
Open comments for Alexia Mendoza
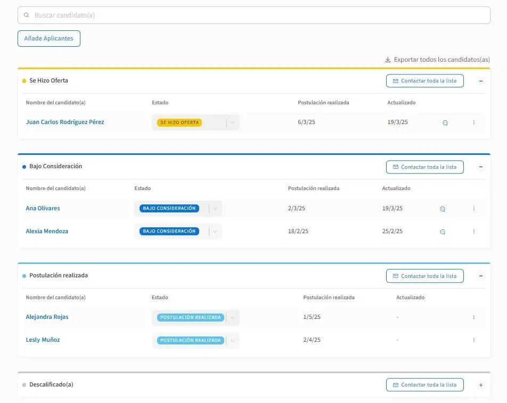(443, 232)
